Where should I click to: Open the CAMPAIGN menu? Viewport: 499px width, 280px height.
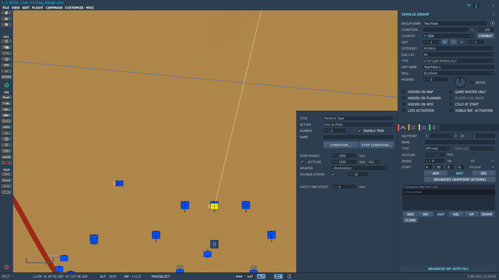[54, 8]
